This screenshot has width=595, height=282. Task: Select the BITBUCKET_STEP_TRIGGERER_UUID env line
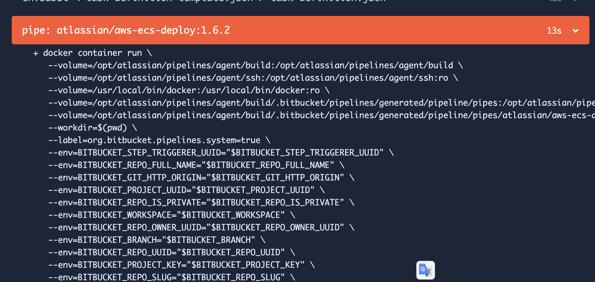tap(221, 152)
